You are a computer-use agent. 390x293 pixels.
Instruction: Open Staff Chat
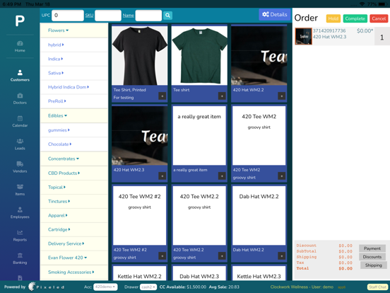pyautogui.click(x=377, y=287)
